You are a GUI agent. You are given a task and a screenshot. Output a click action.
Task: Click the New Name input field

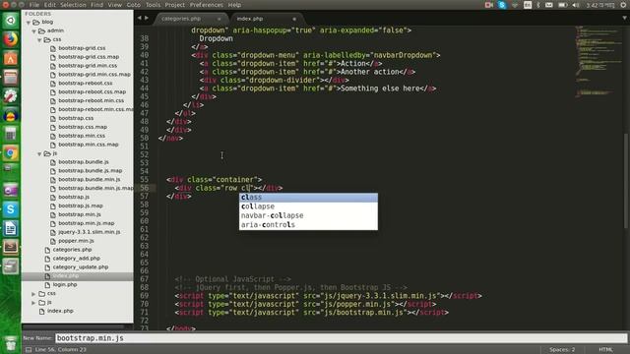click(341, 338)
